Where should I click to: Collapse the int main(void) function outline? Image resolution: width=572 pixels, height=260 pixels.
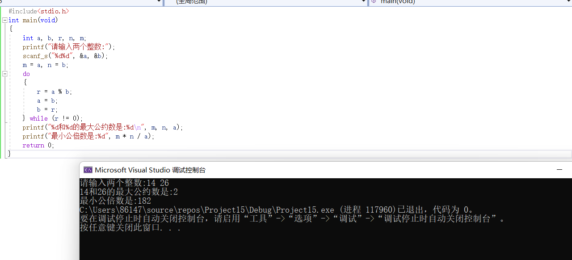tap(4, 20)
